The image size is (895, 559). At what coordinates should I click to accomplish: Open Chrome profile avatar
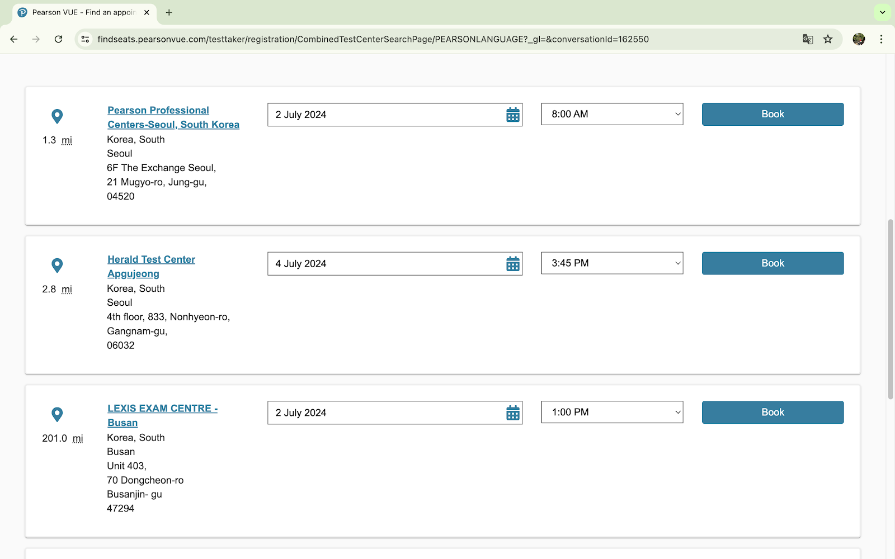coord(859,39)
